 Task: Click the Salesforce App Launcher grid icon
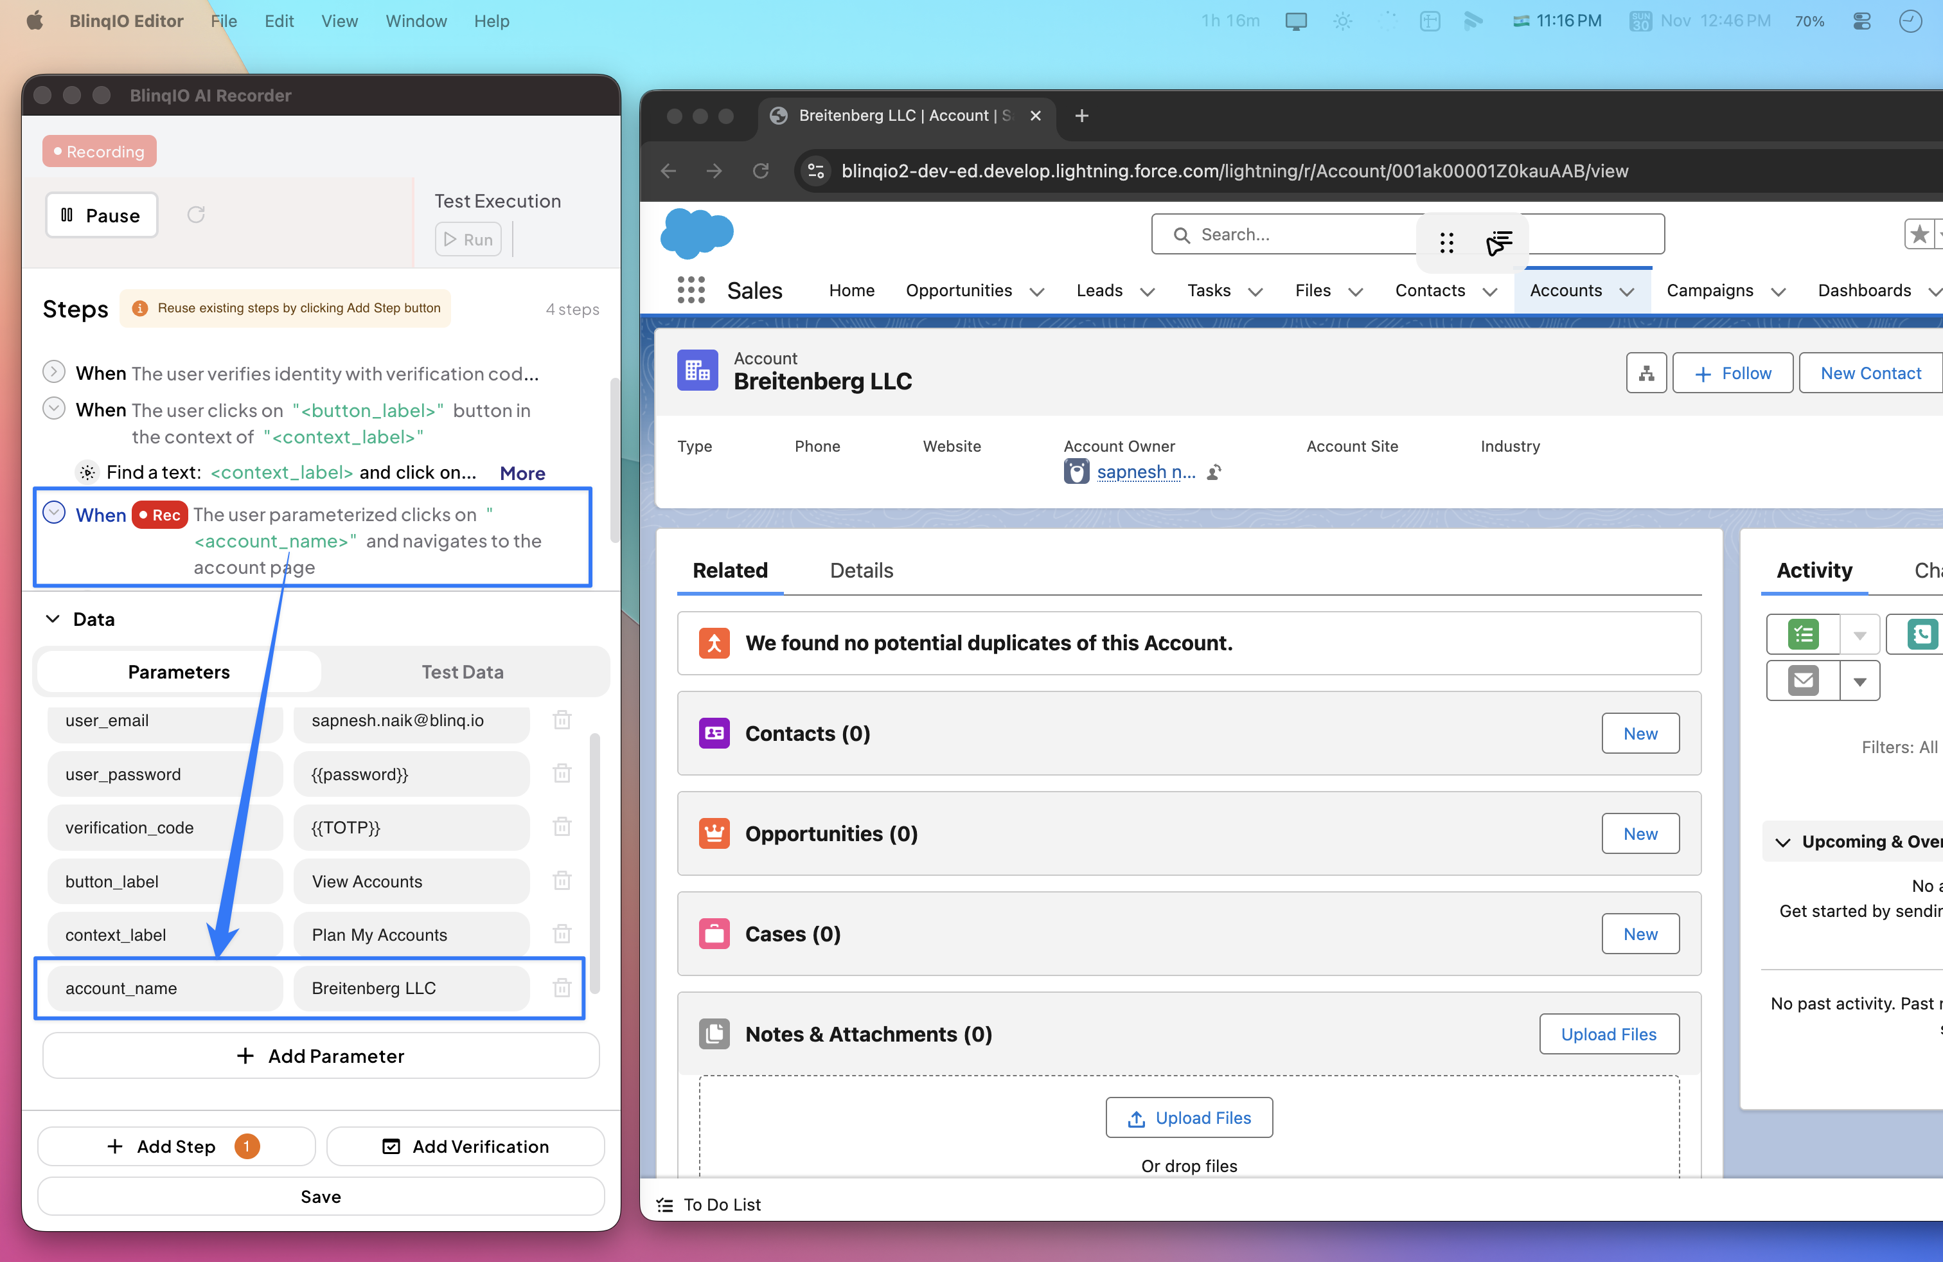pos(691,290)
